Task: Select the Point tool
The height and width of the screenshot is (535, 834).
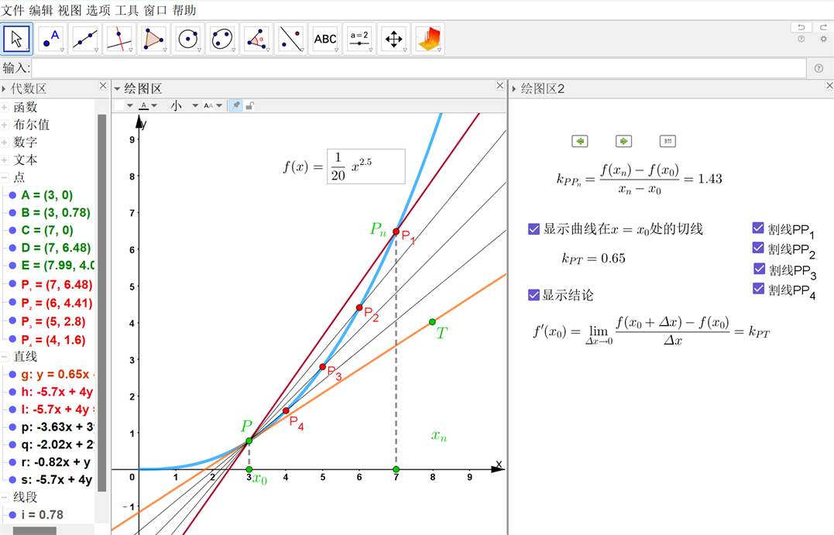Action: pyautogui.click(x=51, y=39)
